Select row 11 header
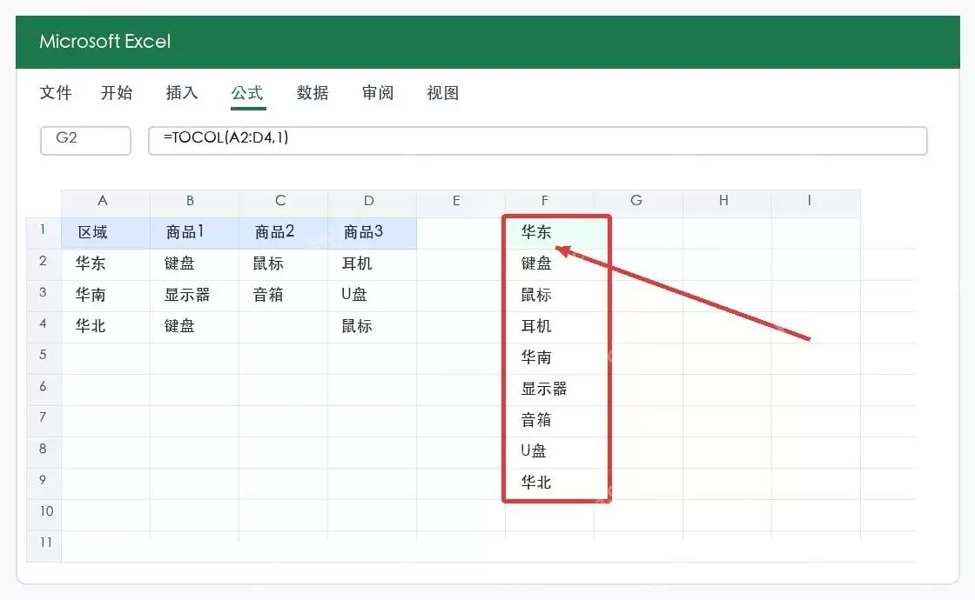Screen dimensions: 975x600 click(x=44, y=546)
